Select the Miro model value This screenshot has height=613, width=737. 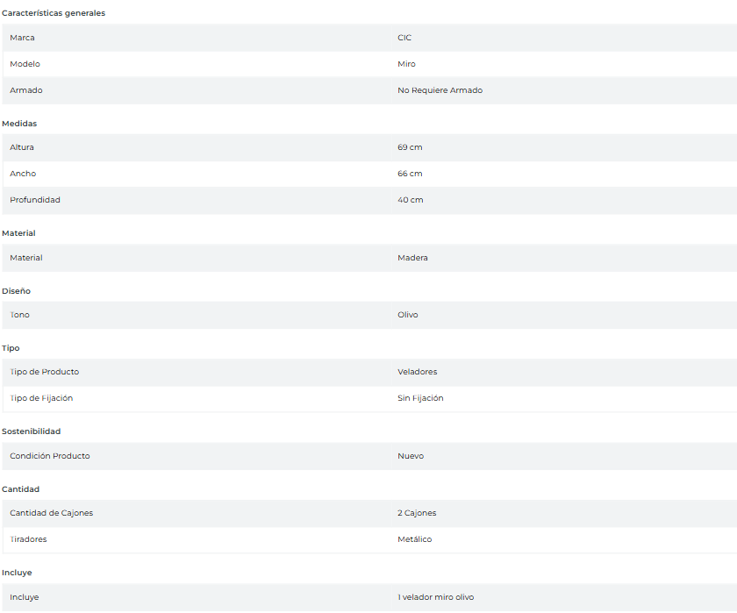(x=406, y=64)
